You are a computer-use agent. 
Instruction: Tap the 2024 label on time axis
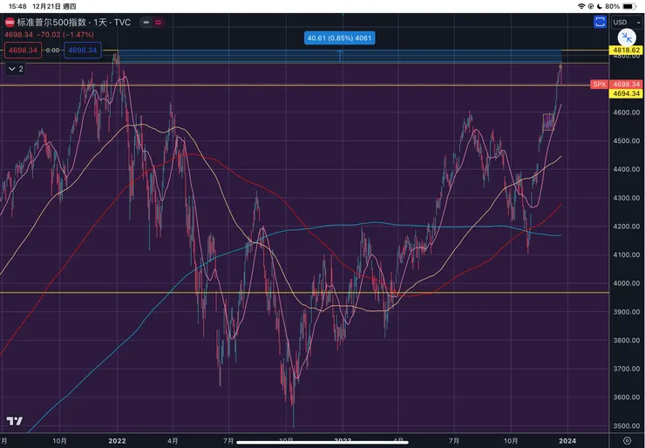[567, 441]
